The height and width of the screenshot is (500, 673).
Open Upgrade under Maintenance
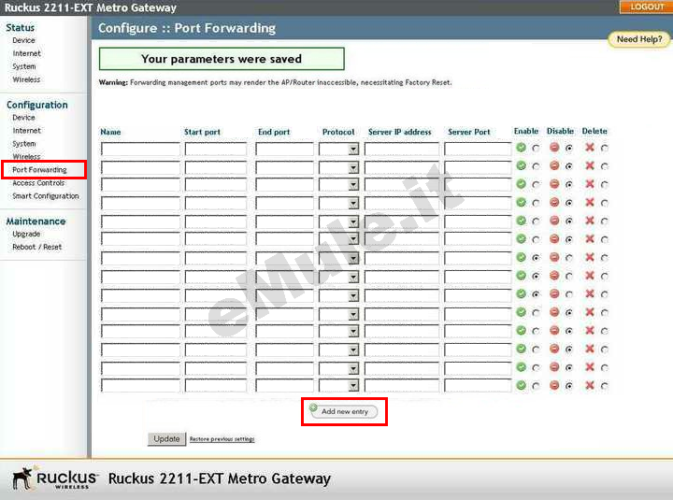click(x=26, y=235)
